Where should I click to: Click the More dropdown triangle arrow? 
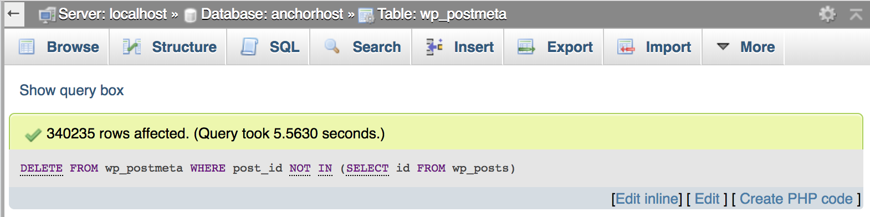[723, 47]
